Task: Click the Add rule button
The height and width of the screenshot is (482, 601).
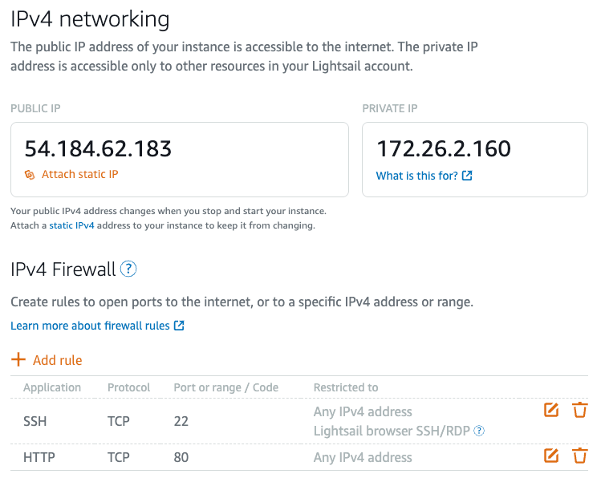Action: tap(47, 360)
